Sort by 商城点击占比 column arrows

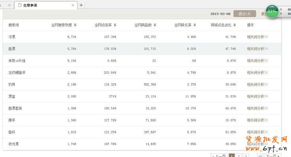click(x=234, y=25)
